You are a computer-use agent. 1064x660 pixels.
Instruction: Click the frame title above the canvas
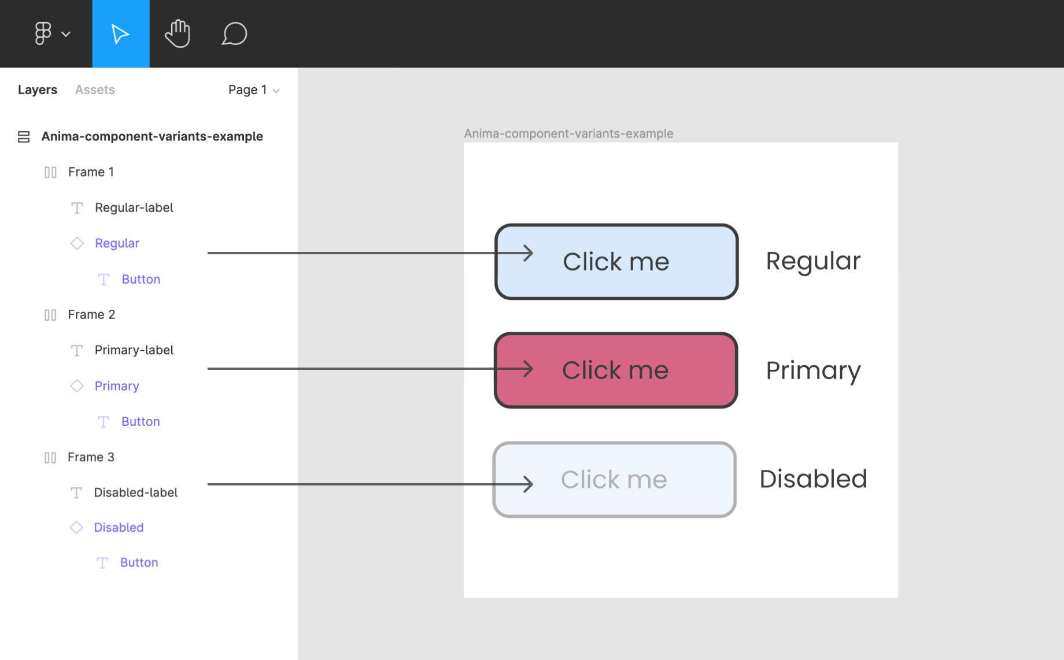coord(568,134)
